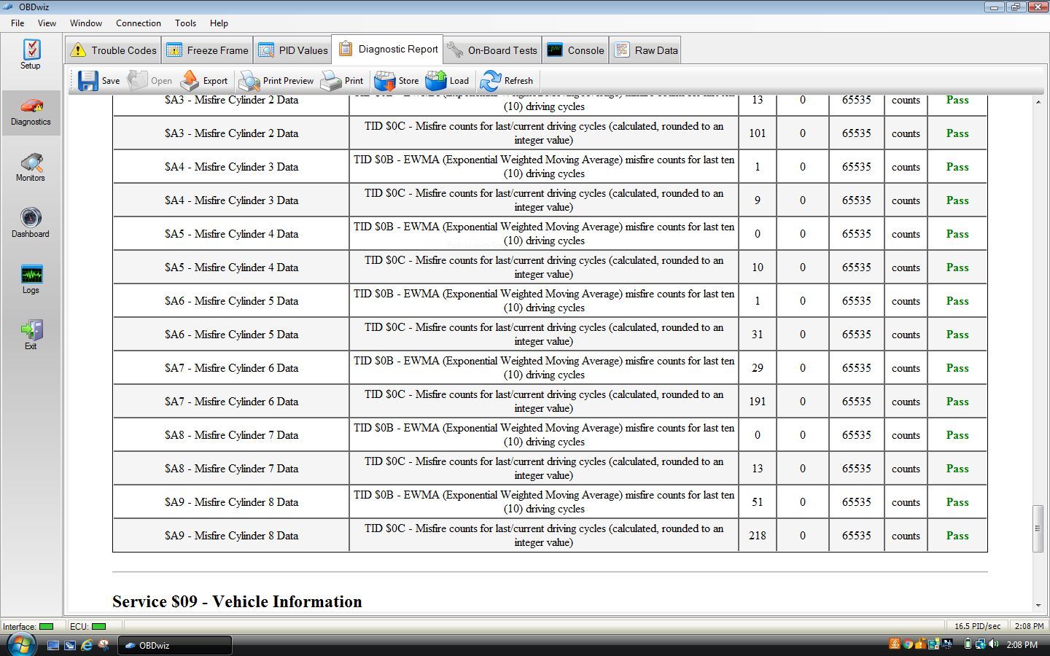
Task: Select the Diagnostics sidebar icon
Action: click(x=31, y=112)
